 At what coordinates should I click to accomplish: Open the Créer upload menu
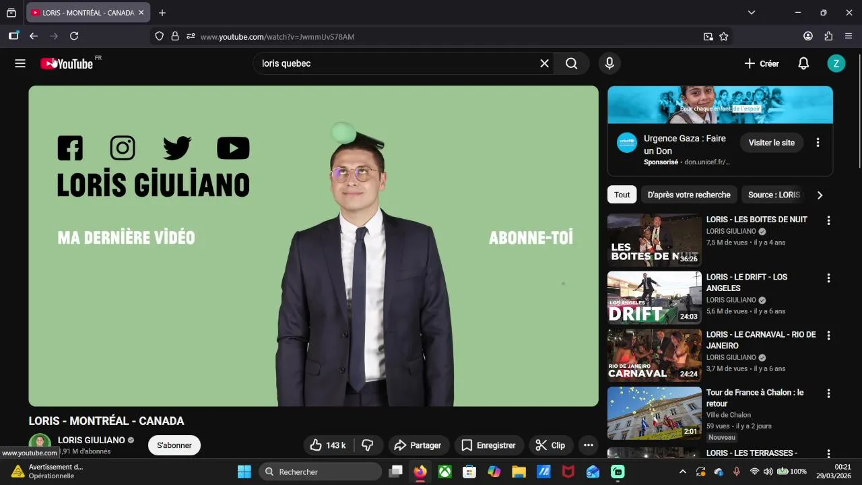762,63
